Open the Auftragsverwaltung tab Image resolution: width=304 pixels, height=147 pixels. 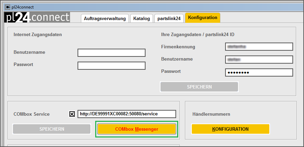tap(105, 19)
